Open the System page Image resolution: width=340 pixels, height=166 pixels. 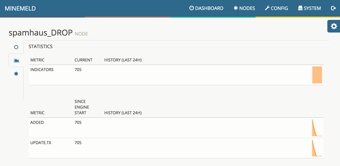[309, 8]
